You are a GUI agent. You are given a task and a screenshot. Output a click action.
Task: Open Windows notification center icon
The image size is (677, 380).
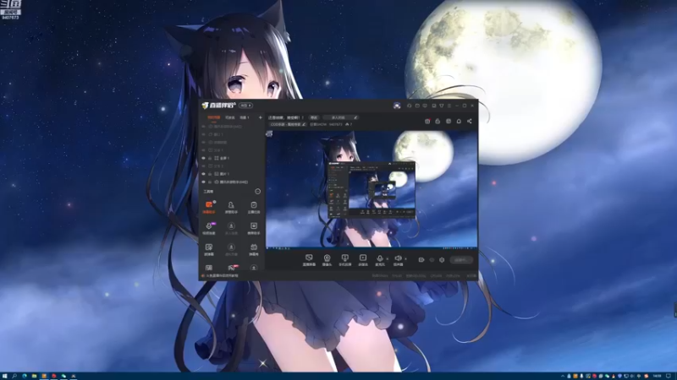[669, 376]
